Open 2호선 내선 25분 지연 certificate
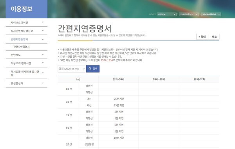The height and width of the screenshot is (149, 235). [x=119, y=99]
